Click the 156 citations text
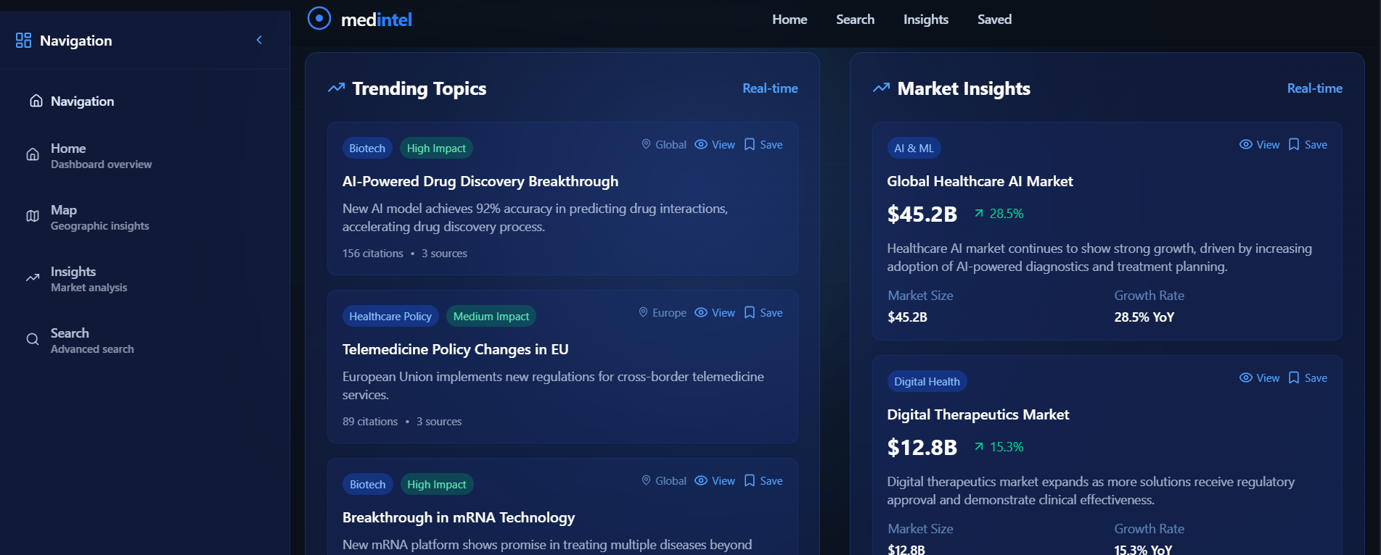Image resolution: width=1381 pixels, height=555 pixels. point(373,253)
